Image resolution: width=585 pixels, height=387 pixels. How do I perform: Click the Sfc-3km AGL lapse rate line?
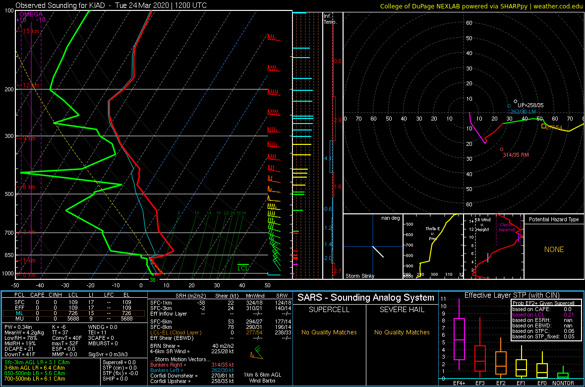tap(37, 362)
